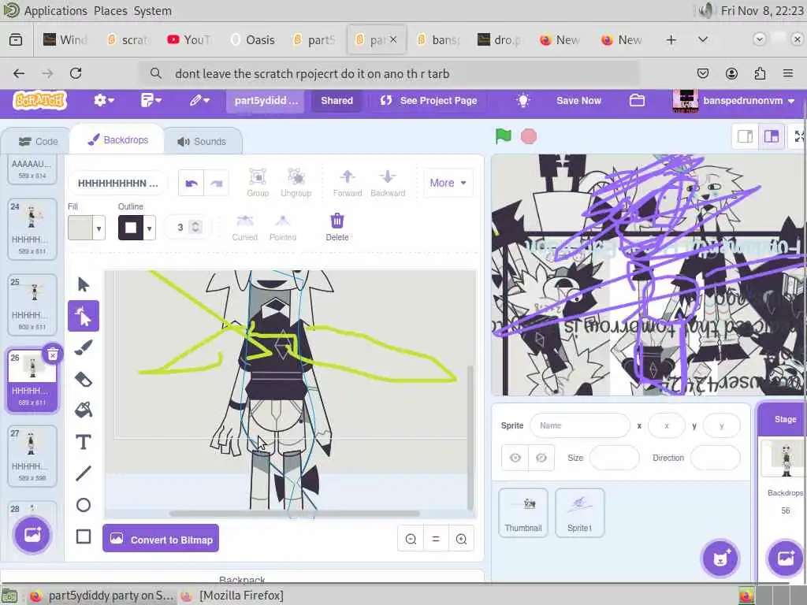Image resolution: width=807 pixels, height=605 pixels.
Task: Click the Scratch logo
Action: tap(40, 100)
